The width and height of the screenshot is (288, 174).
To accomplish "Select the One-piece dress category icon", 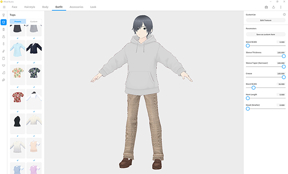I will [3, 37].
